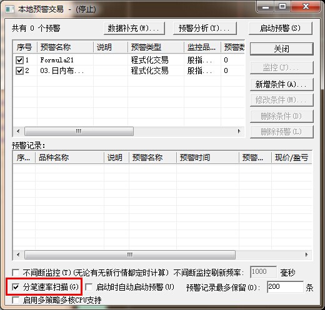
Task: Open 数据补充(W) dialog
Action: [134, 28]
